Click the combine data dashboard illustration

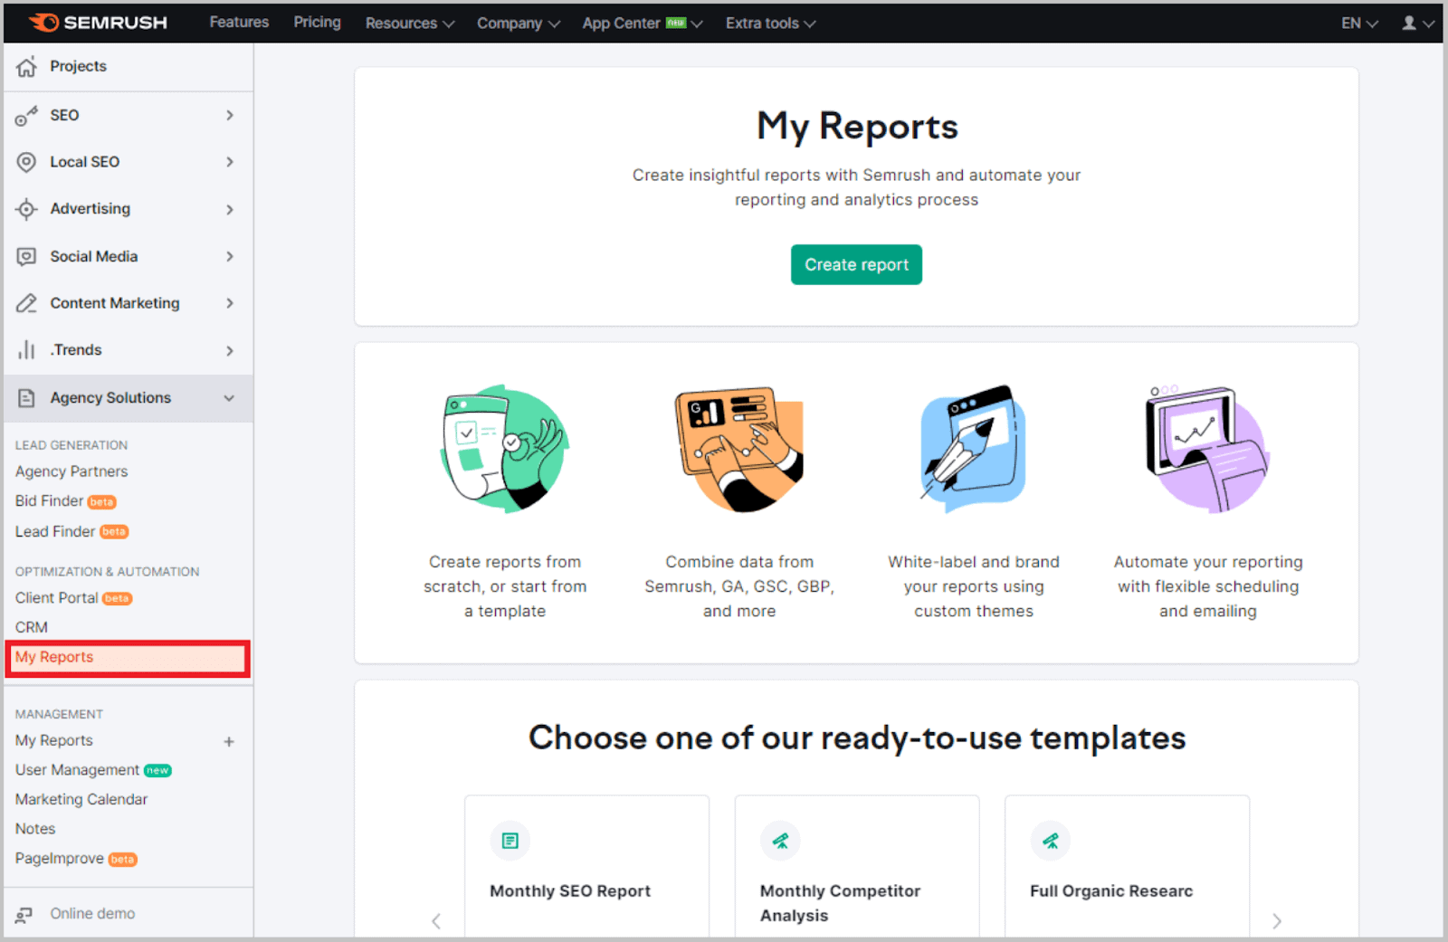(739, 449)
